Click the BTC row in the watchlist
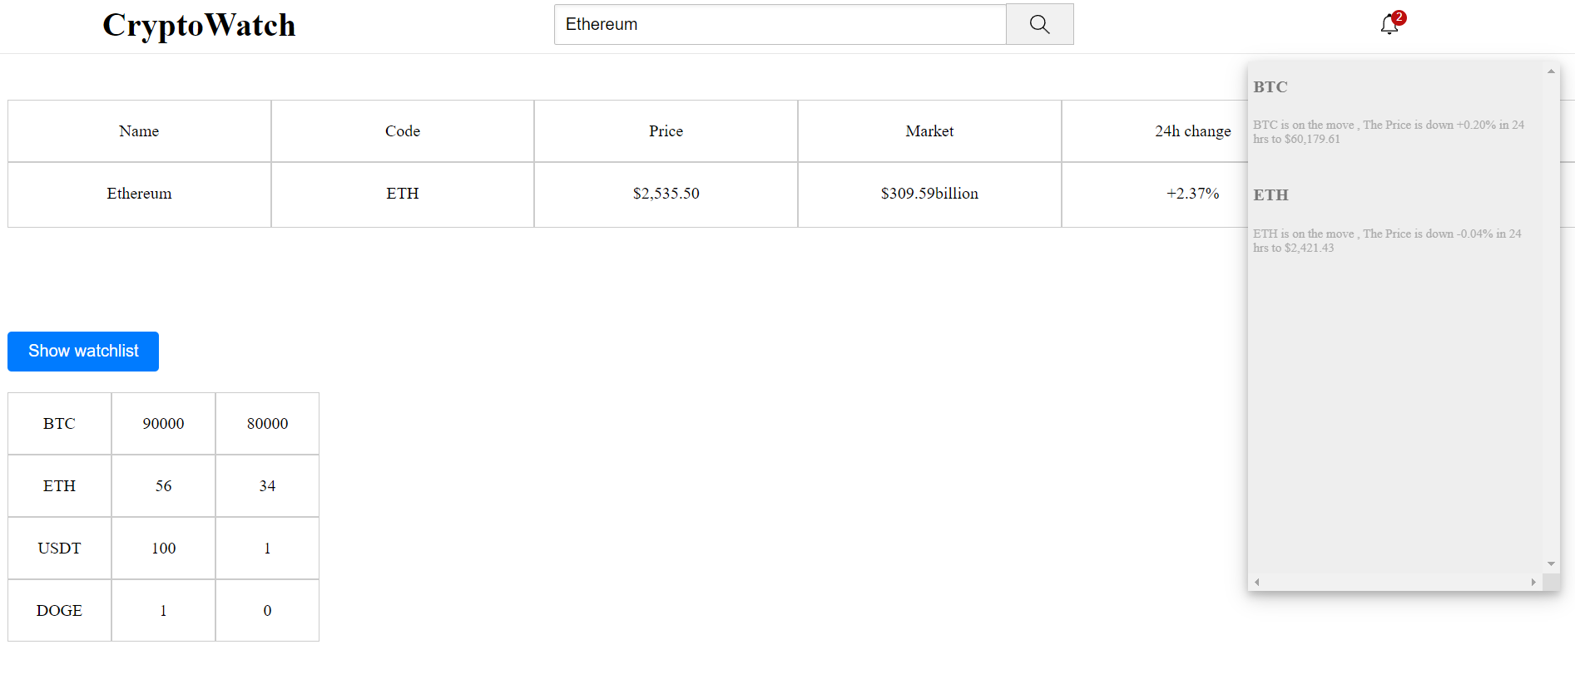Image resolution: width=1575 pixels, height=679 pixels. point(59,424)
